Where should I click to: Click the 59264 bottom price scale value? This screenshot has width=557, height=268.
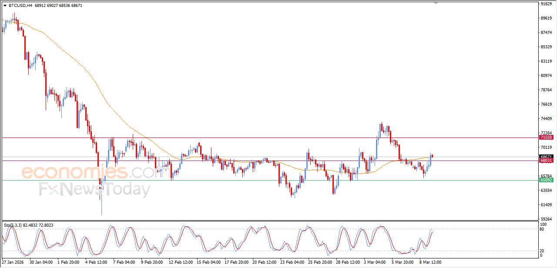pyautogui.click(x=546, y=219)
